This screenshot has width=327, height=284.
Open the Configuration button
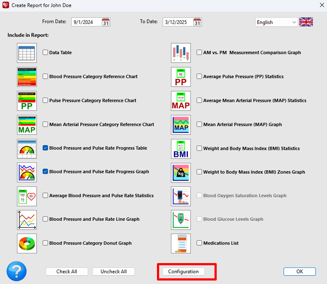tap(183, 271)
